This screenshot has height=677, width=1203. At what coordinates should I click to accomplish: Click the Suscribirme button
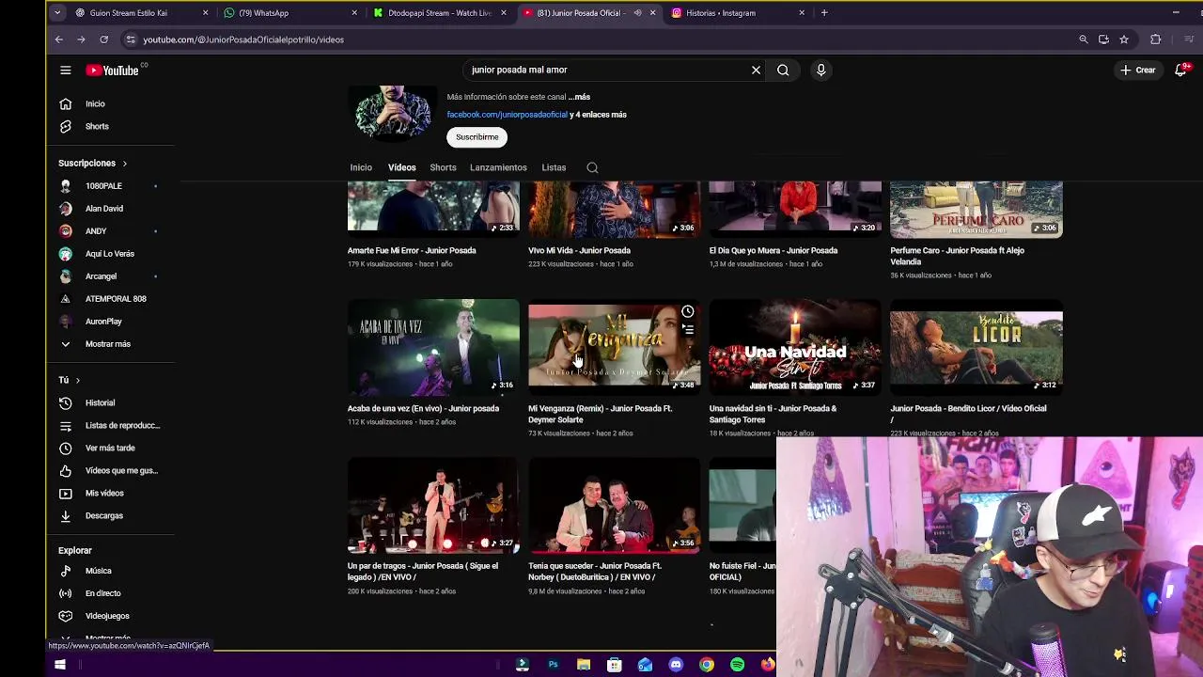point(477,137)
